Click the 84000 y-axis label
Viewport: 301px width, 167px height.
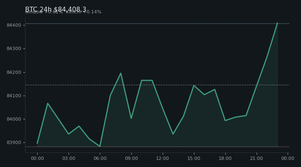[13, 119]
